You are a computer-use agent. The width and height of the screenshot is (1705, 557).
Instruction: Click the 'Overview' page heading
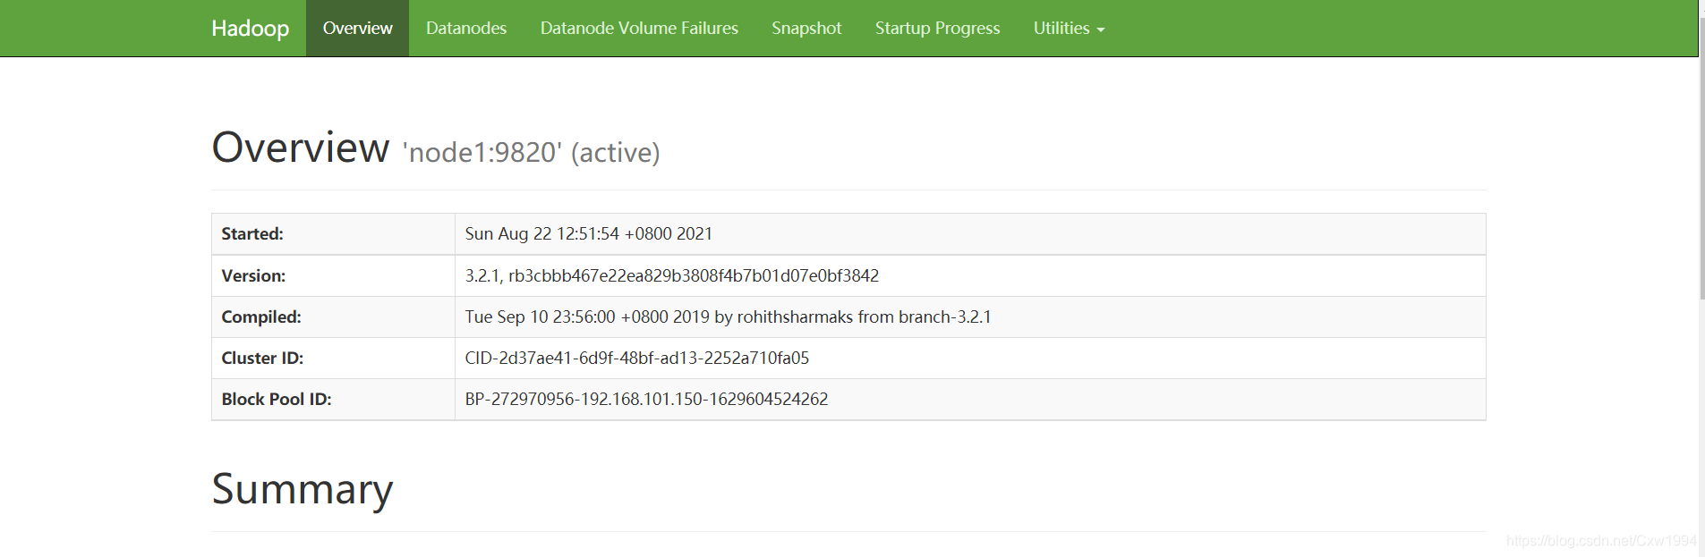[301, 148]
